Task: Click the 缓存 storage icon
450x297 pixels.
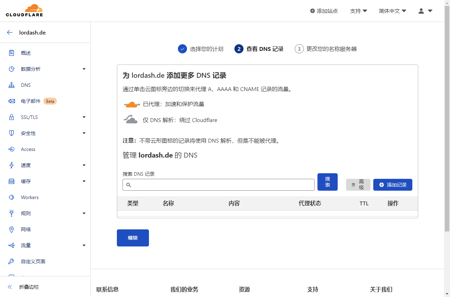Action: coord(12,181)
